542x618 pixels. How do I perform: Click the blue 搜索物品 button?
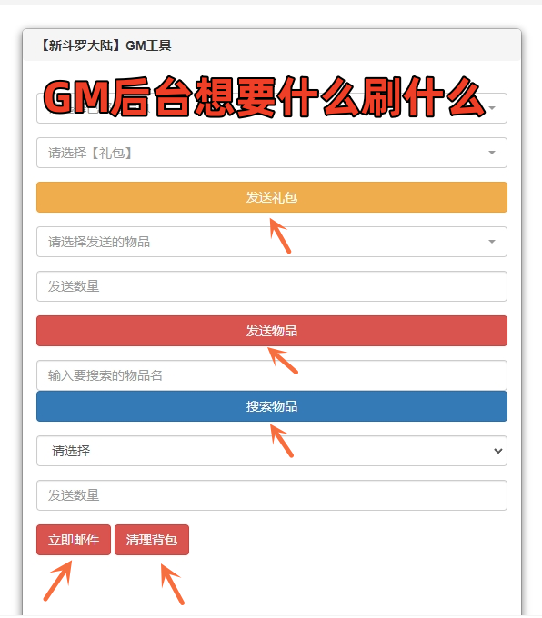(271, 406)
